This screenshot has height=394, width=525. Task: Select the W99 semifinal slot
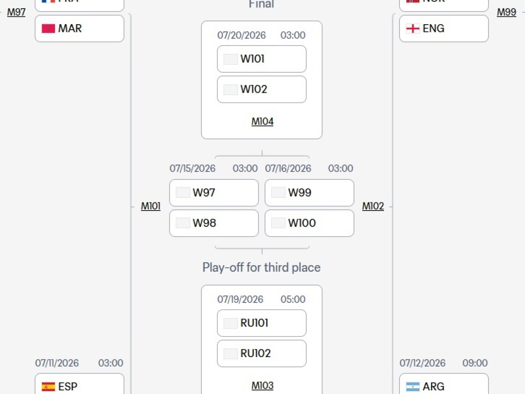click(x=309, y=193)
